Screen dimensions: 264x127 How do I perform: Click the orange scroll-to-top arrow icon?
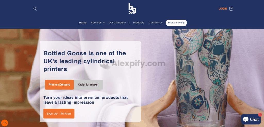pyautogui.click(x=4, y=123)
